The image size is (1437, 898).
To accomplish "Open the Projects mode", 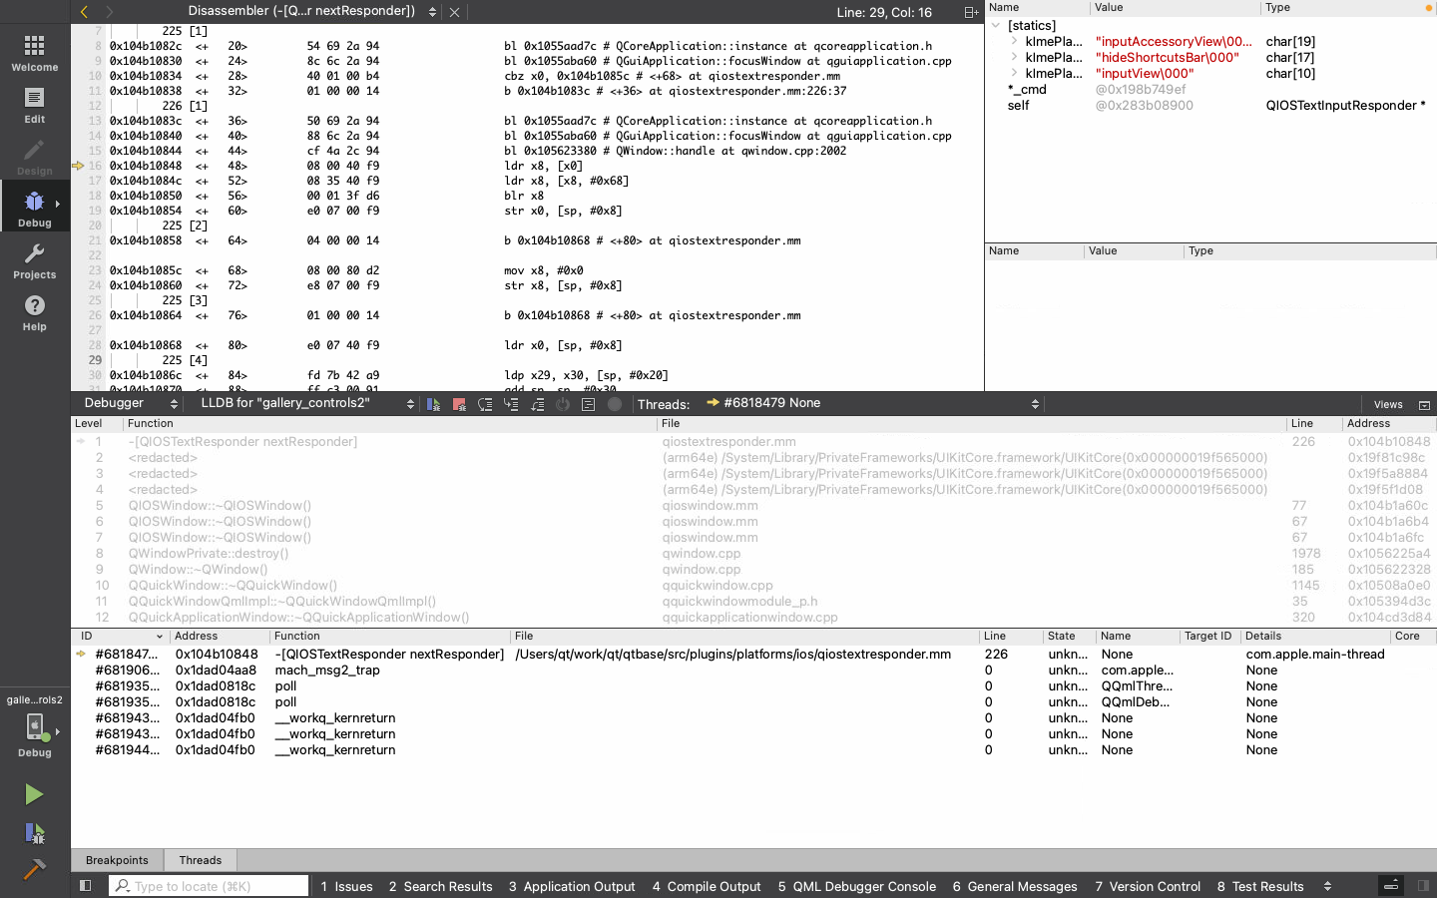I will coord(35,260).
